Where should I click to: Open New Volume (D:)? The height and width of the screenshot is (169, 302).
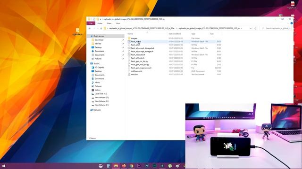click(x=102, y=98)
